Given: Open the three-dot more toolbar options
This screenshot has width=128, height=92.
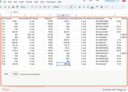Looking at the screenshot, I should click(112, 7).
